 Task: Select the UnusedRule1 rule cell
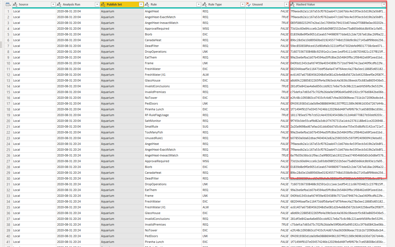[173, 138]
